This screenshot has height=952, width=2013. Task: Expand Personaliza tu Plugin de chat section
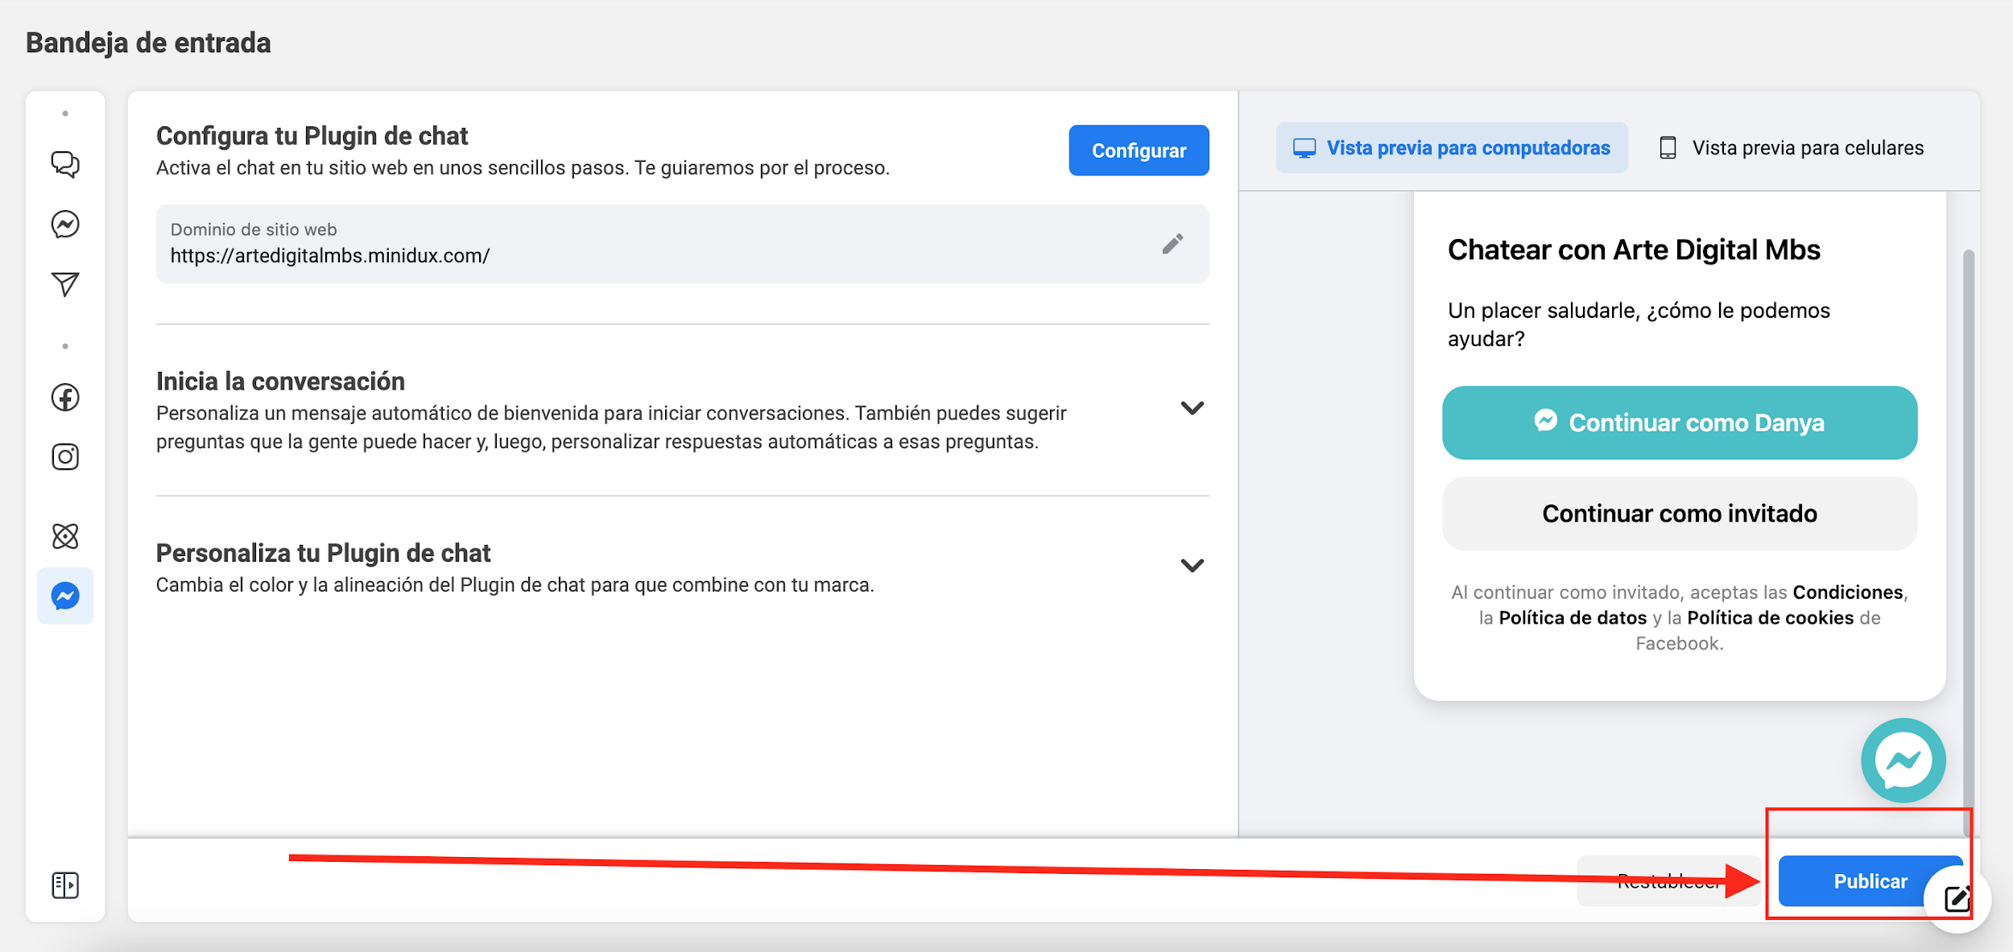[1192, 565]
